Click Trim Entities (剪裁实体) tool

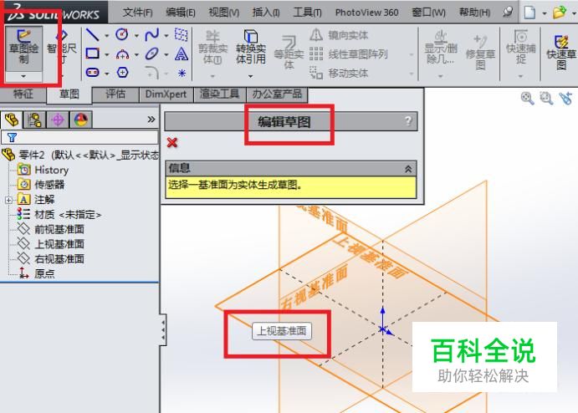(212, 48)
